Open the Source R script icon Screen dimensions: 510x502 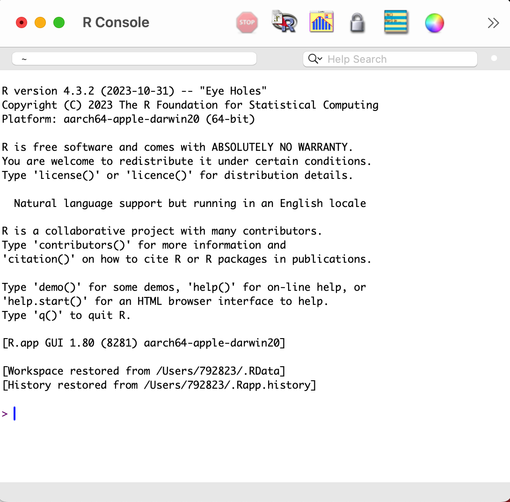[x=284, y=22]
